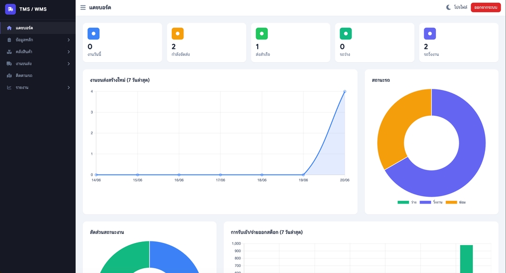Open the โปรไฟล์ link in header
The width and height of the screenshot is (506, 273).
coord(461,7)
